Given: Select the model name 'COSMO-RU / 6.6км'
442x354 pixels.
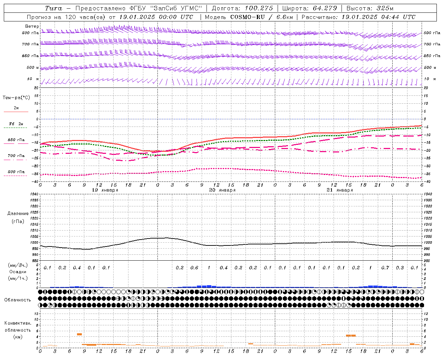Looking at the screenshot, I should point(261,17).
